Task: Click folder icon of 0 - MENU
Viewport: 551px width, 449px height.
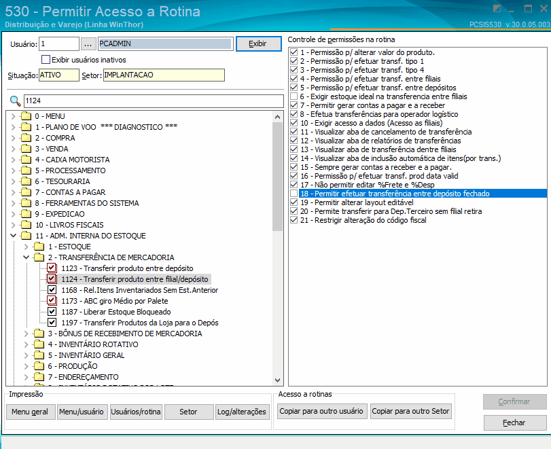Action: 26,116
